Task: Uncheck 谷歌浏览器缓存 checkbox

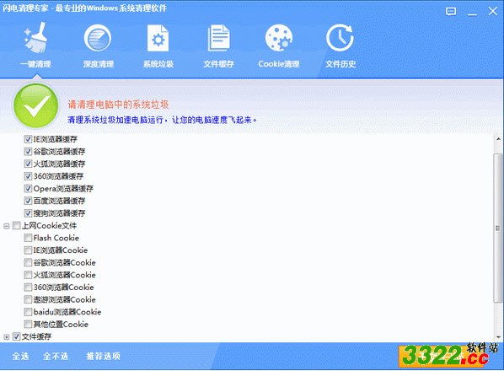Action: (29, 152)
